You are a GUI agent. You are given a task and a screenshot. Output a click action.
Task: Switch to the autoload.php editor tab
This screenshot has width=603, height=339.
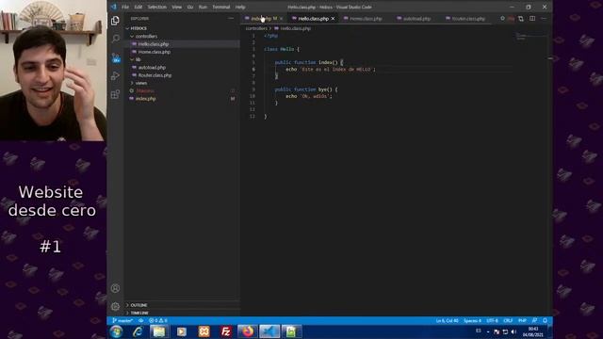click(x=416, y=19)
